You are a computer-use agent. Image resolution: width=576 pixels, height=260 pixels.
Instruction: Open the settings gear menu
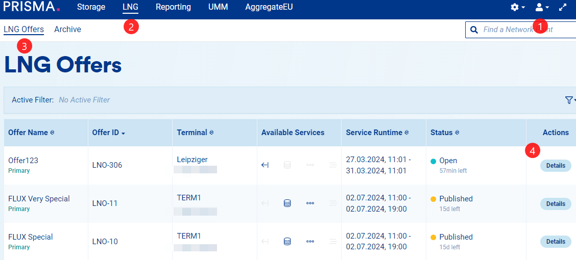(x=518, y=7)
